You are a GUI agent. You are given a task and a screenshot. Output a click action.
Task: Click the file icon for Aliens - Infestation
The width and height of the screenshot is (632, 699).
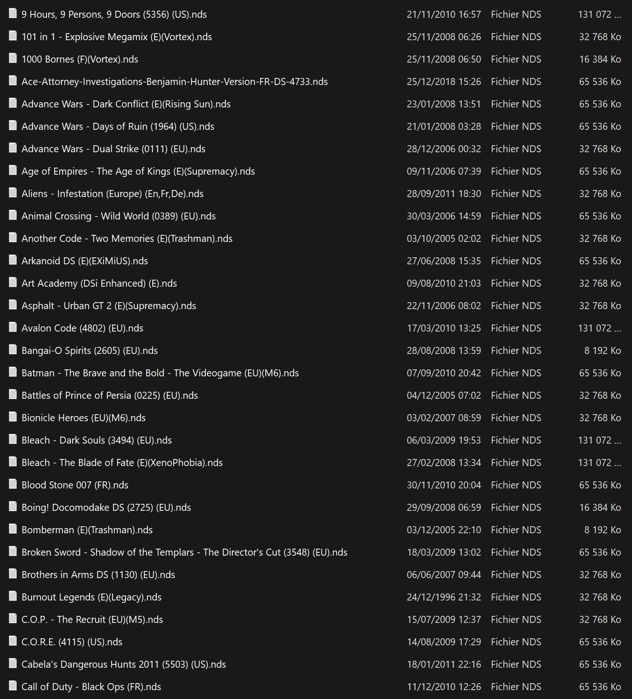13,193
